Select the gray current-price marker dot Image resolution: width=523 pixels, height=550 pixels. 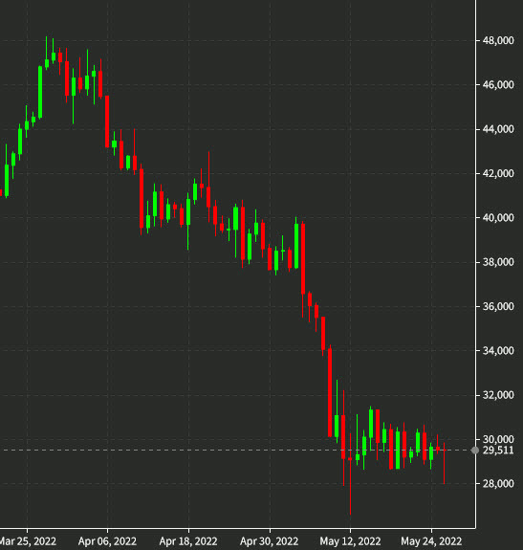click(475, 451)
